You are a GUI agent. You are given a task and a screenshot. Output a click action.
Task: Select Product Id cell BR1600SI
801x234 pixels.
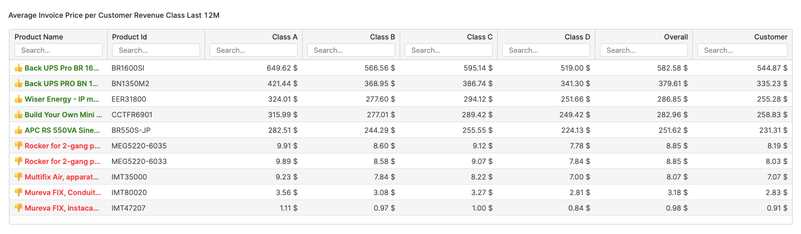coord(128,68)
